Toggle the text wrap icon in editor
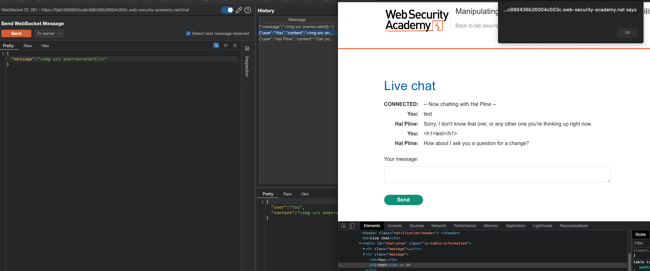Image resolution: width=650 pixels, height=271 pixels. tap(216, 46)
